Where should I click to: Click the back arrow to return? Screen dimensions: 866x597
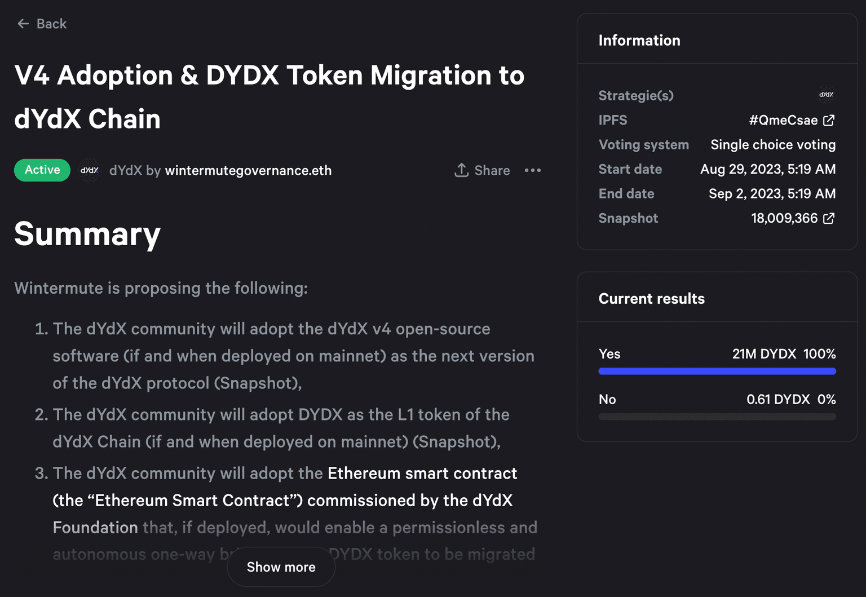[x=23, y=24]
